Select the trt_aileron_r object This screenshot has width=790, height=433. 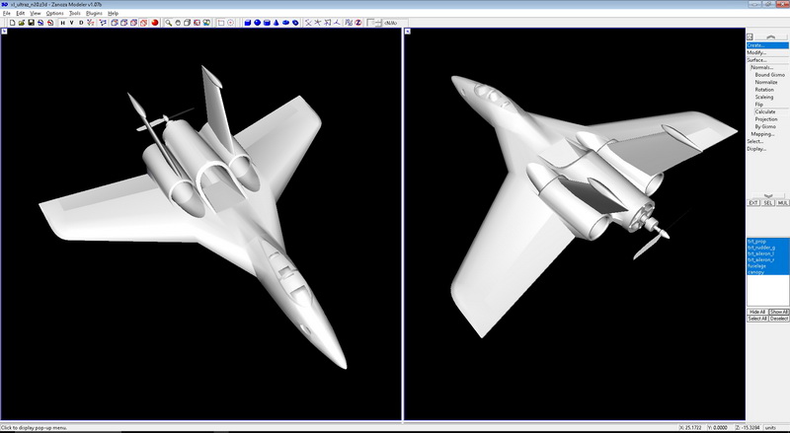point(768,259)
